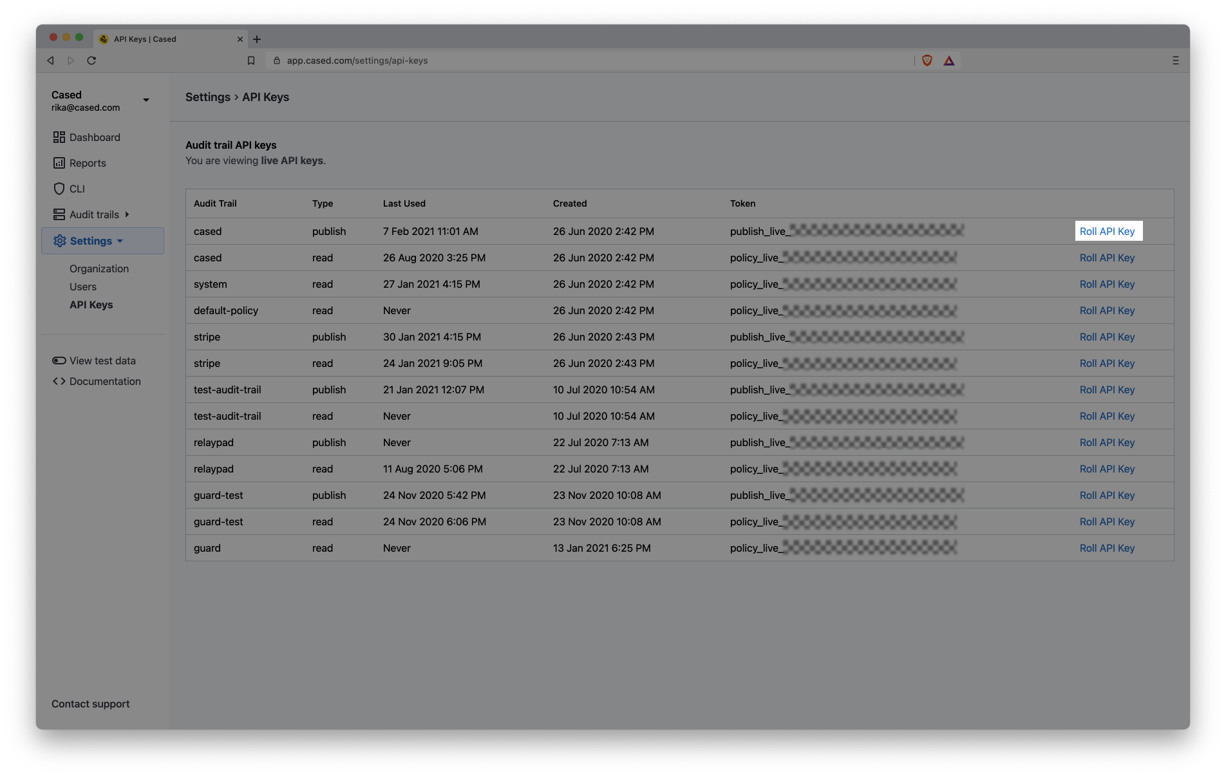The image size is (1226, 777).
Task: Go back with browser back arrow
Action: [x=50, y=61]
